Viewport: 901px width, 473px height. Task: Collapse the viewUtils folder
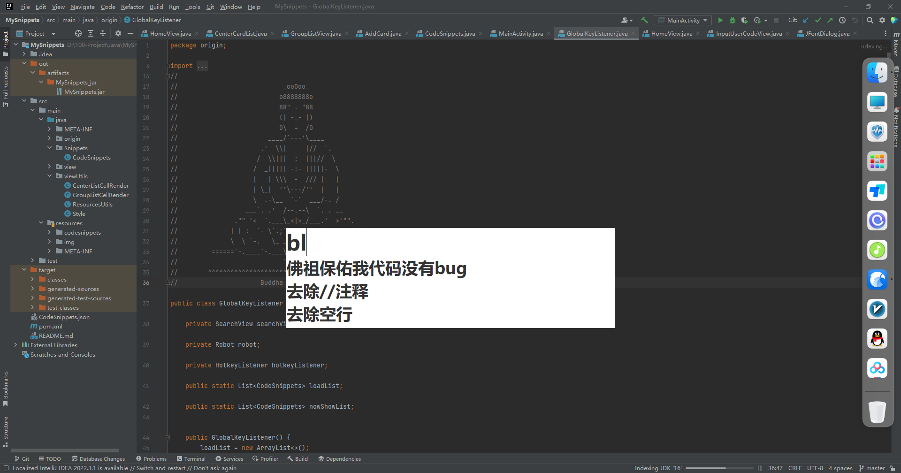(x=49, y=176)
